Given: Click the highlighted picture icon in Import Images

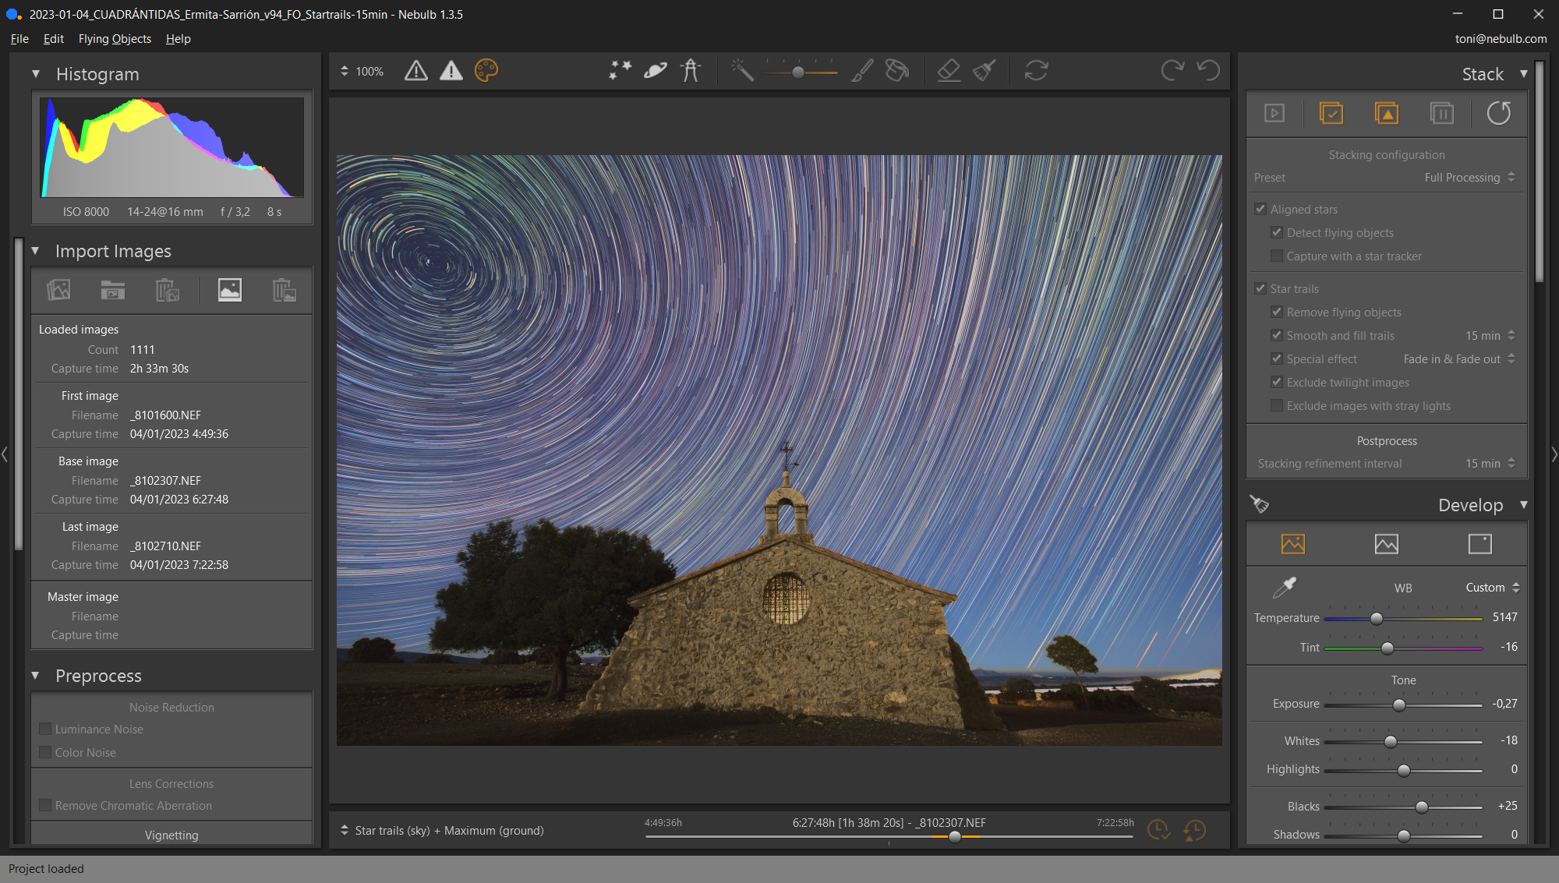Looking at the screenshot, I should pos(229,290).
